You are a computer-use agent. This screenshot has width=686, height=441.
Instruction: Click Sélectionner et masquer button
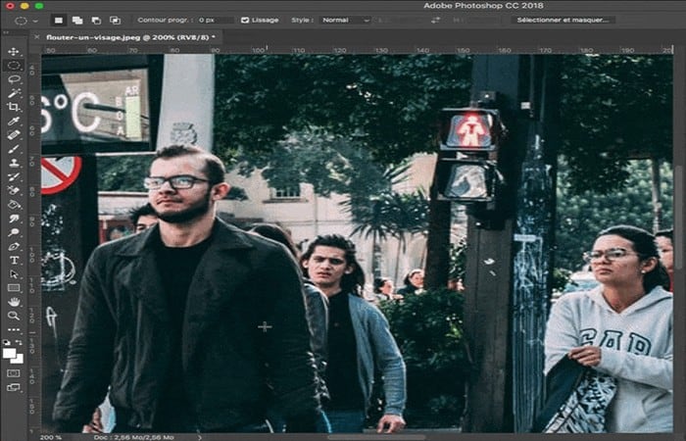click(563, 21)
